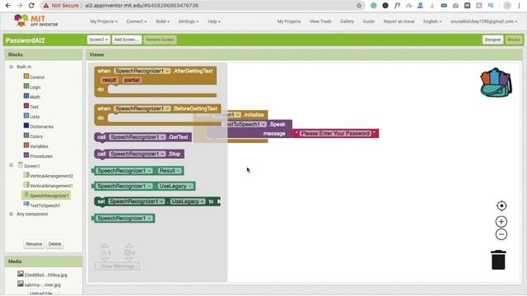This screenshot has width=527, height=296.
Task: Click the TextToSpeech1 component icon
Action: pyautogui.click(x=26, y=205)
